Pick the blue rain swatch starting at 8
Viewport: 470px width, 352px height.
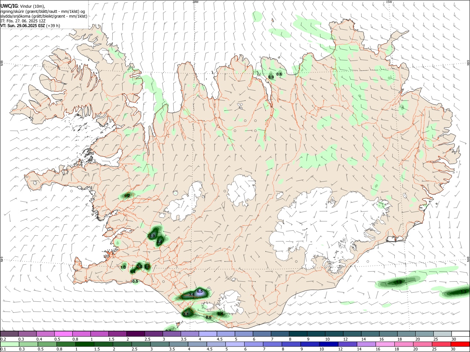[x=291, y=344]
